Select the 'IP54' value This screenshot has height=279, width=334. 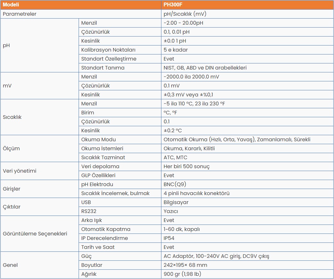click(169, 238)
